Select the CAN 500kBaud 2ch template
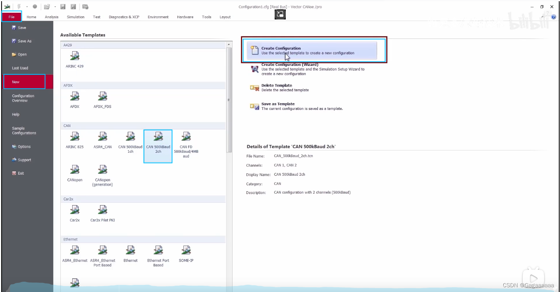The image size is (560, 292). 158,146
